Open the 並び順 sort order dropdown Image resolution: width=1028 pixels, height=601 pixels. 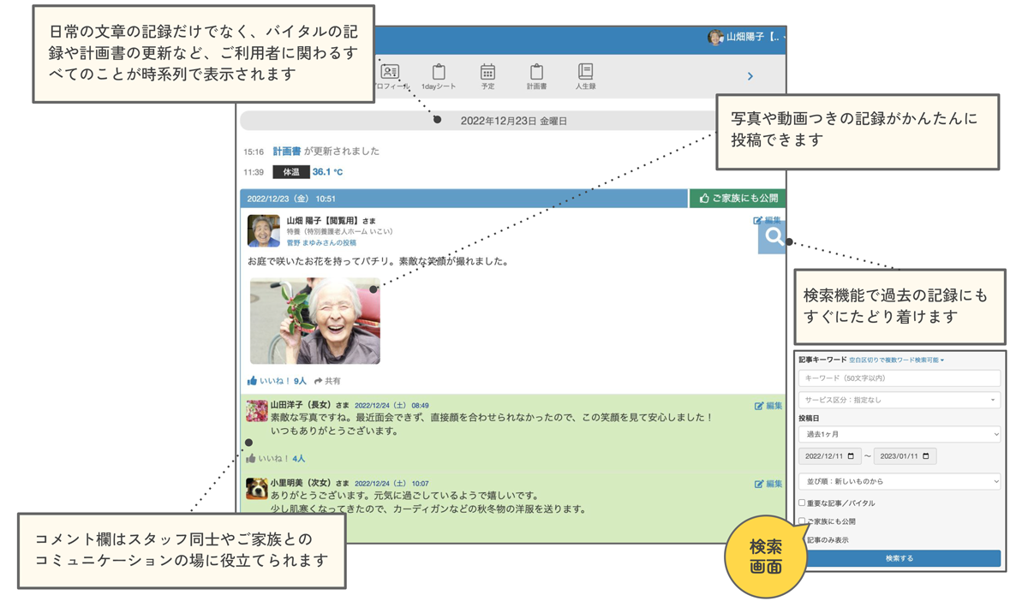[x=899, y=481]
